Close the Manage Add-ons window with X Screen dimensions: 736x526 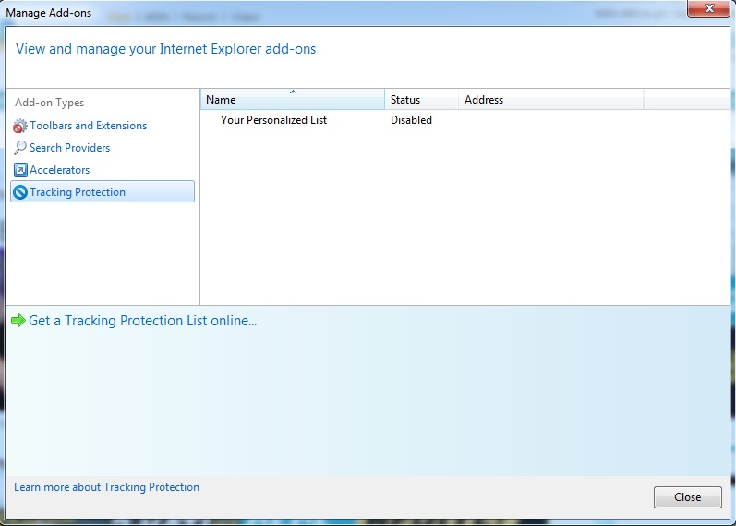click(709, 8)
